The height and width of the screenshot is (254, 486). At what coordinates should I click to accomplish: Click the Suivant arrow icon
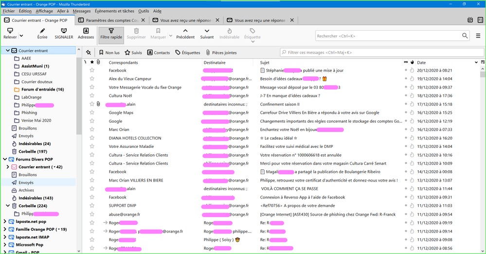pos(207,31)
